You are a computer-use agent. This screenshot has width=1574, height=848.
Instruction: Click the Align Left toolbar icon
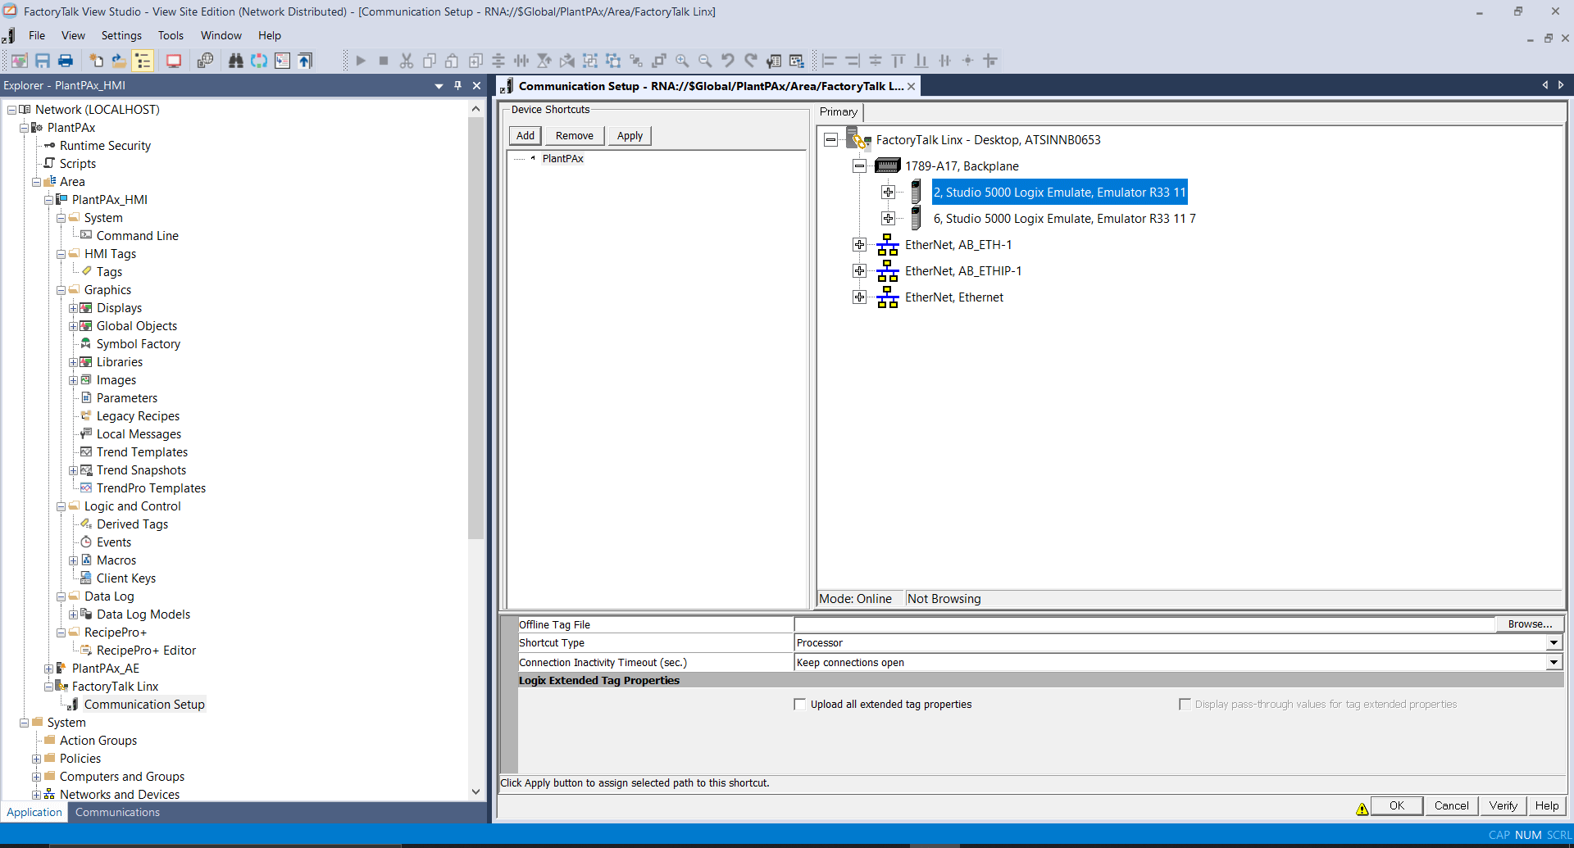tap(830, 61)
